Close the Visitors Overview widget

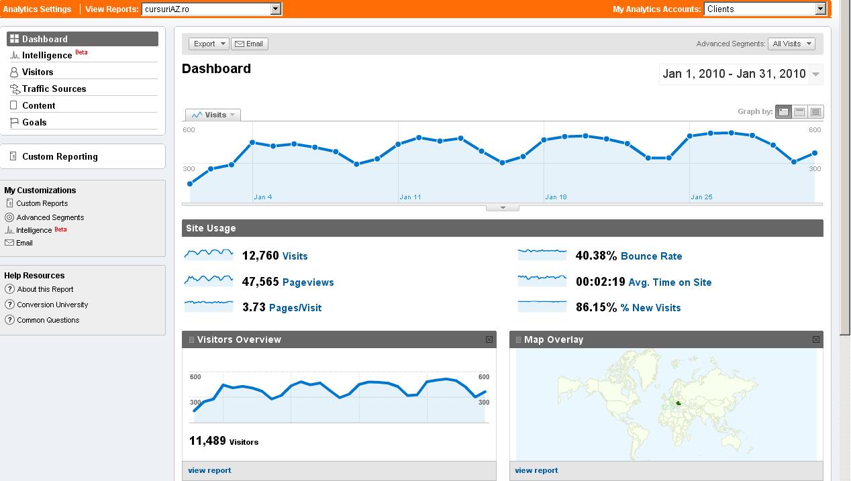pyautogui.click(x=489, y=339)
